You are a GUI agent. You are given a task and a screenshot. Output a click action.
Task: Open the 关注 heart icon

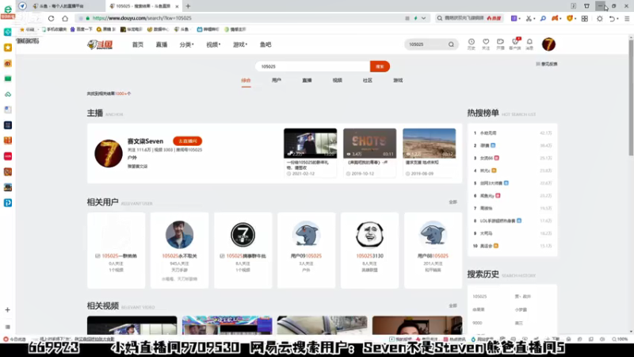(x=486, y=44)
